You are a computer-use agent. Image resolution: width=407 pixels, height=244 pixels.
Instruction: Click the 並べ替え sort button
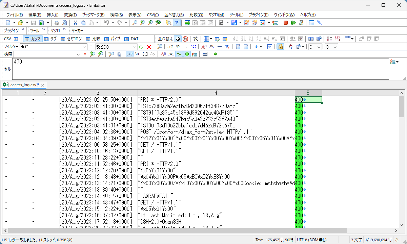[x=165, y=39]
